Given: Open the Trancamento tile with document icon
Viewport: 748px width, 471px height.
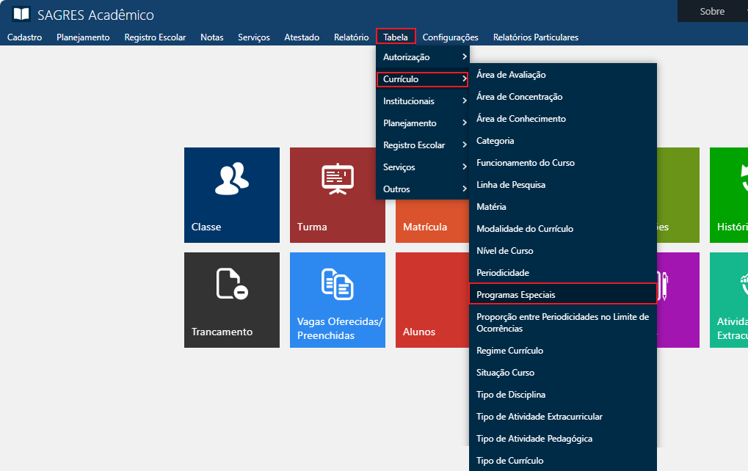Looking at the screenshot, I should click(231, 299).
